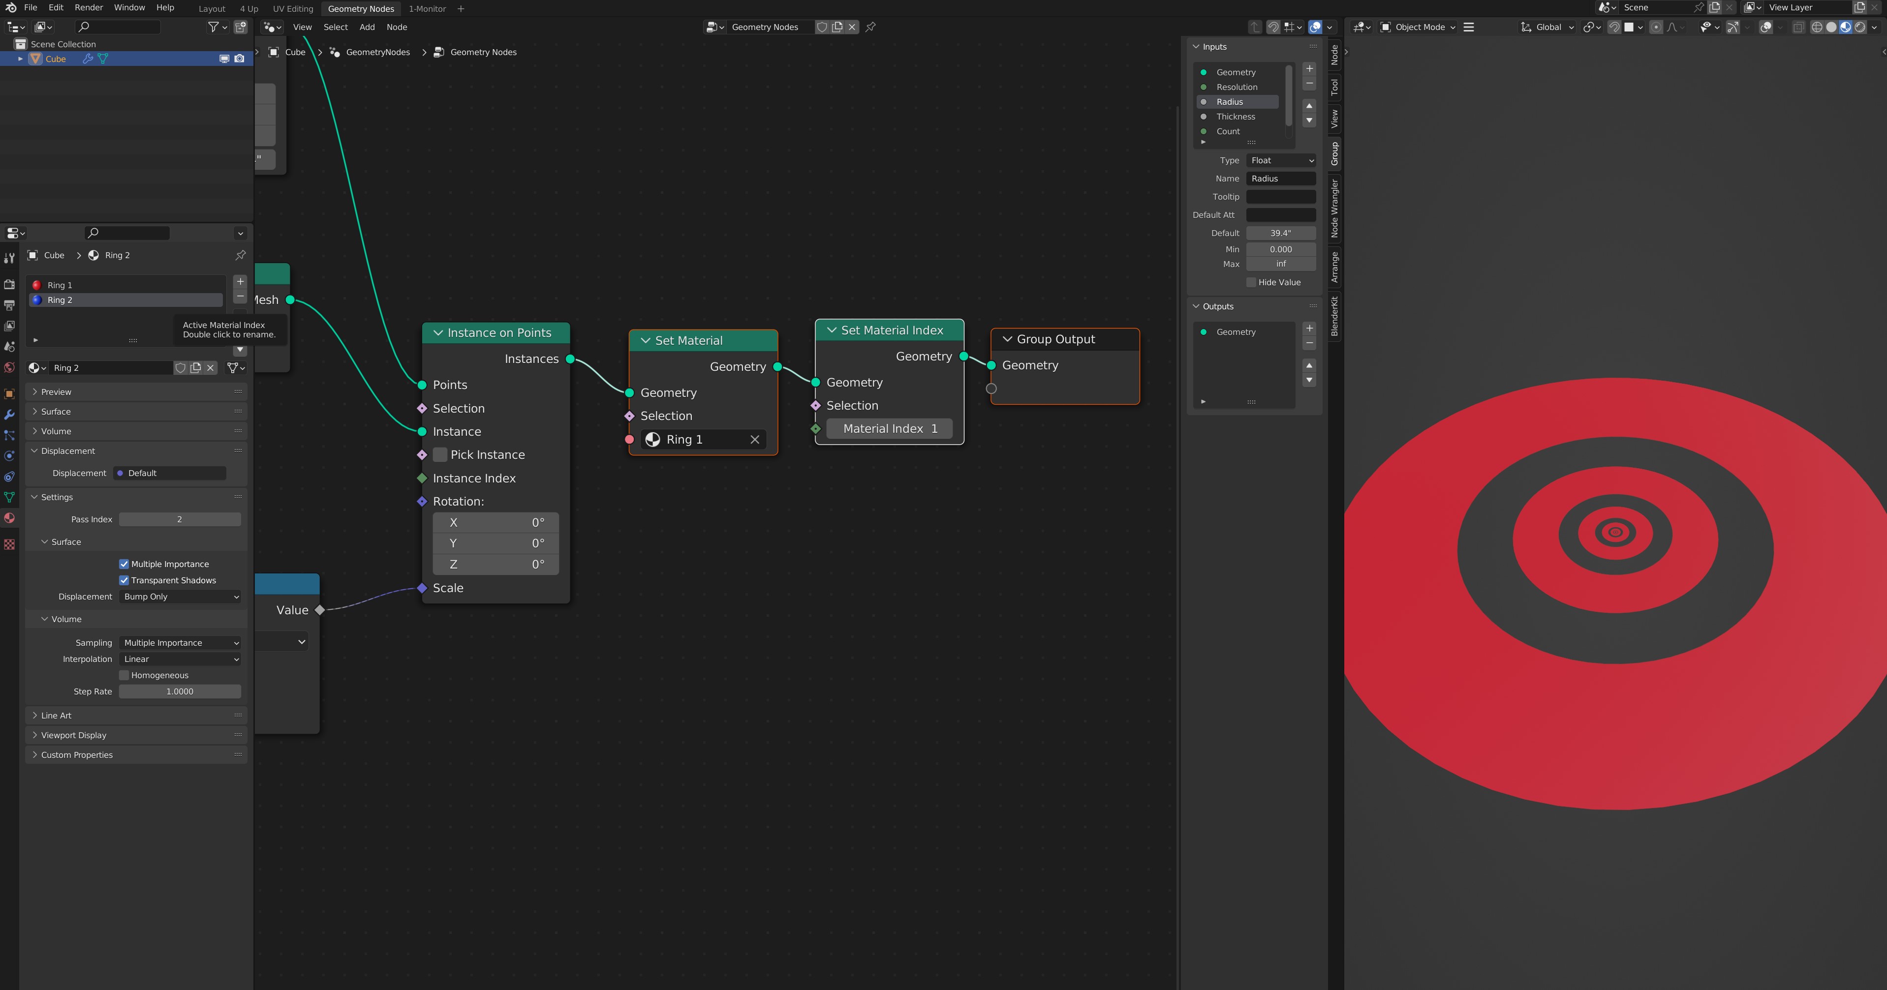Viewport: 1887px width, 990px height.
Task: Switch viewport to solid shading
Action: coord(1831,27)
